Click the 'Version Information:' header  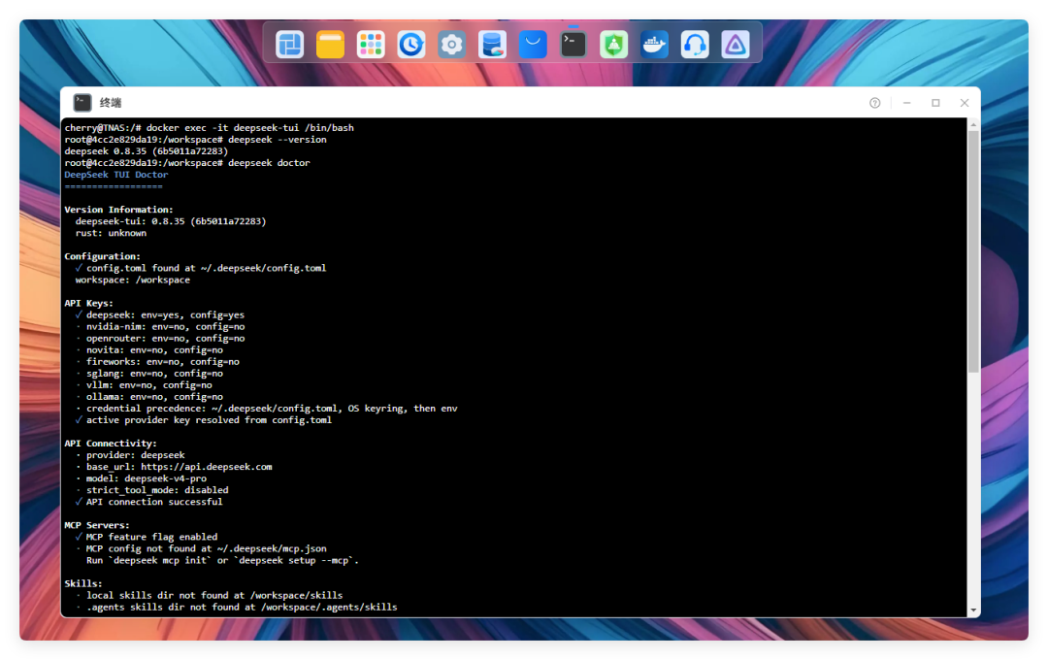[118, 210]
